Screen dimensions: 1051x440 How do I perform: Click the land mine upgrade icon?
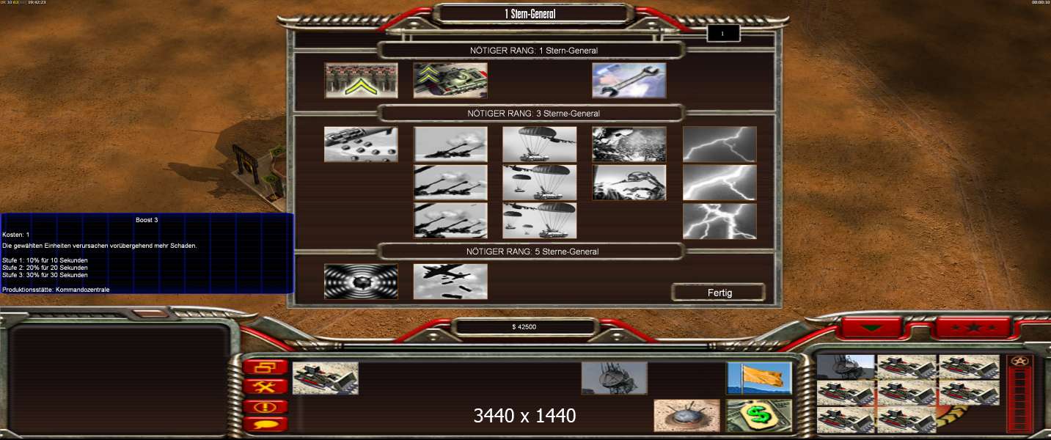point(687,416)
